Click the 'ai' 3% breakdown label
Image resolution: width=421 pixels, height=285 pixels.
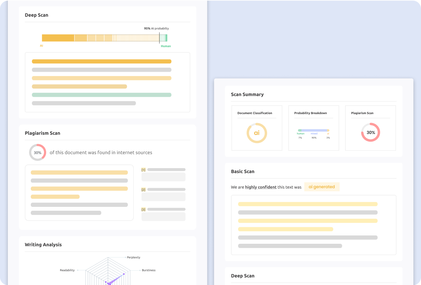coord(328,134)
